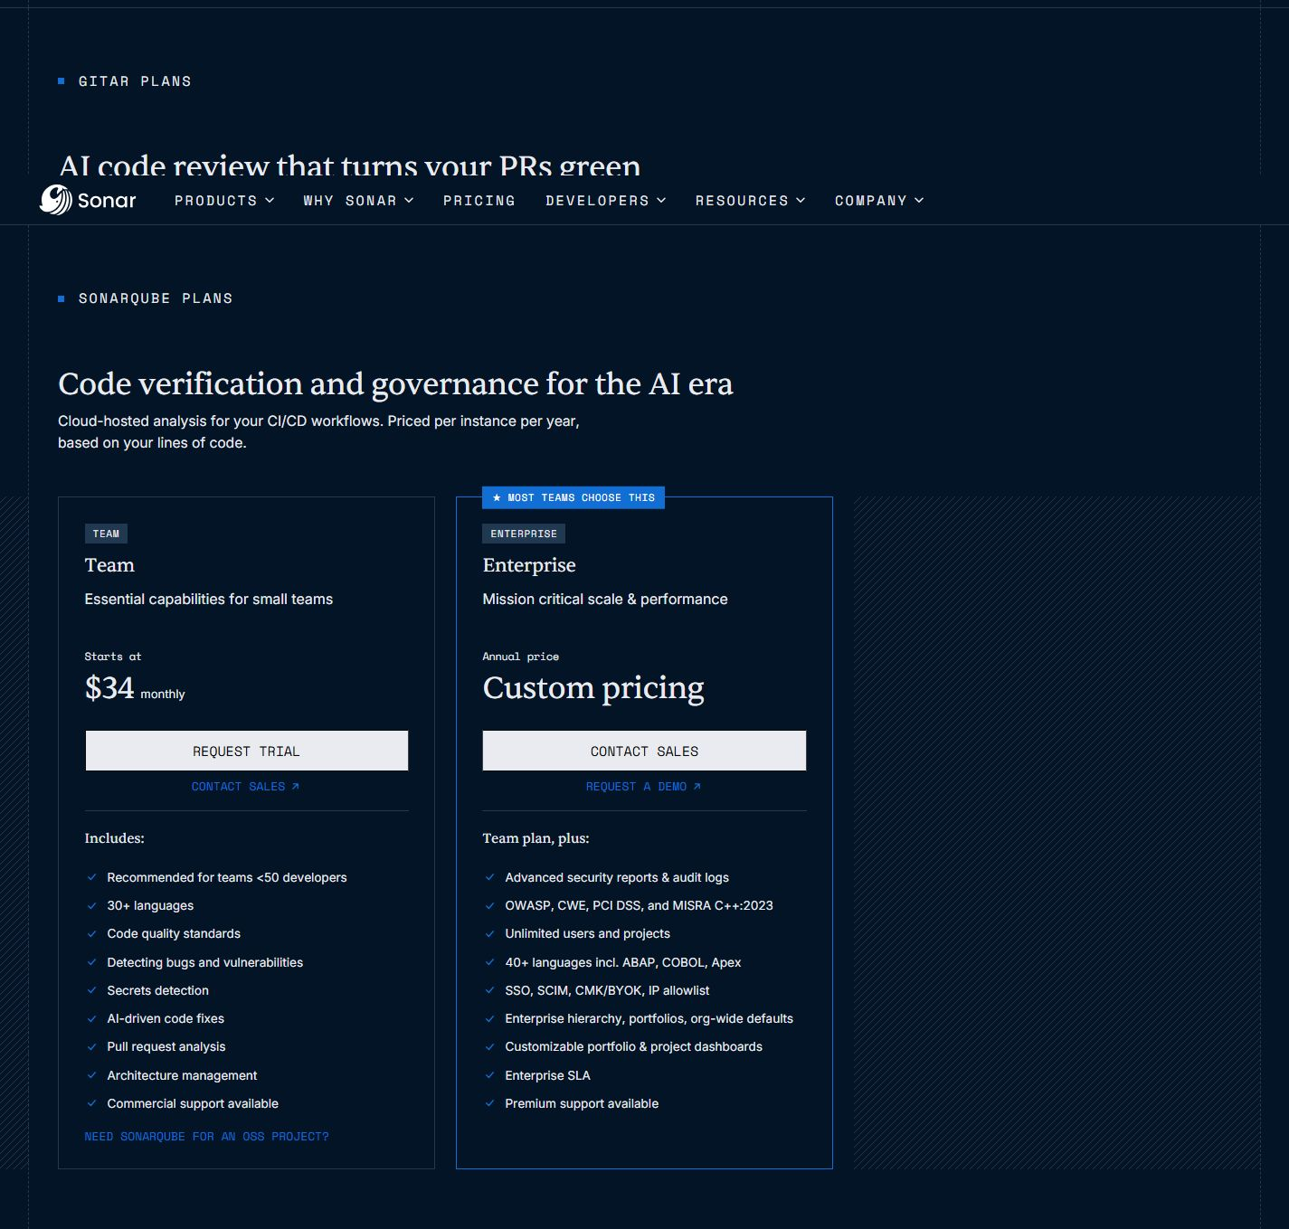Click the 30+ languages feature
1289x1229 pixels.
point(150,905)
